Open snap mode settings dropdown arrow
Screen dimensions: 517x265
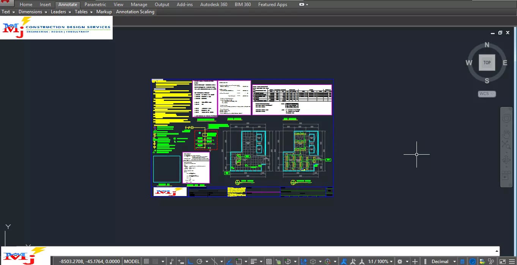[x=163, y=261]
